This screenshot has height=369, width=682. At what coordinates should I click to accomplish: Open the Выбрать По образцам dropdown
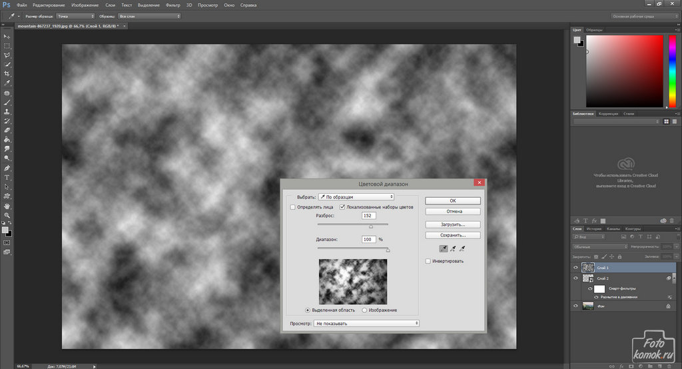(x=356, y=196)
